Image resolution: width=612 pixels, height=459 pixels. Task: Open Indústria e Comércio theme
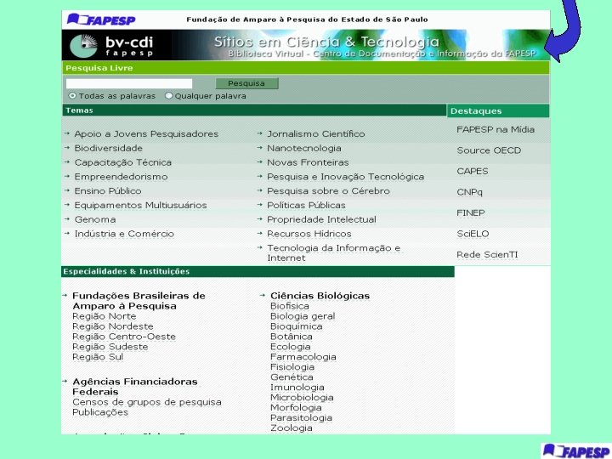coord(124,234)
